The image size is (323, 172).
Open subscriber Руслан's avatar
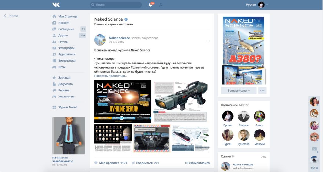point(228,116)
